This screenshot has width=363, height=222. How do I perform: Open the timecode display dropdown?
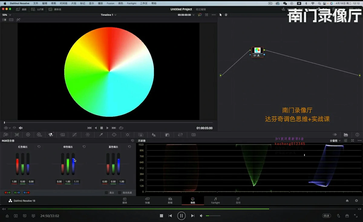pos(186,15)
